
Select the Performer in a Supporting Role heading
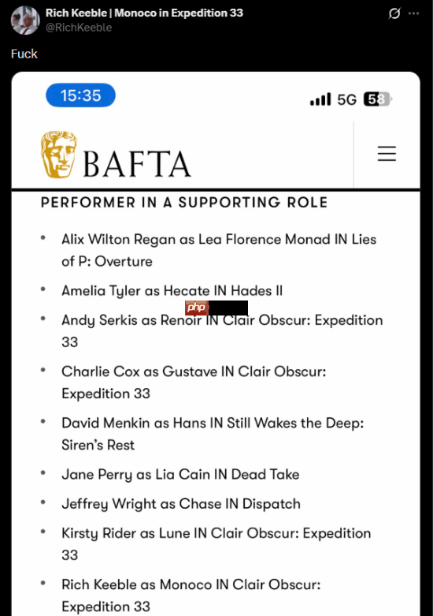click(x=184, y=203)
